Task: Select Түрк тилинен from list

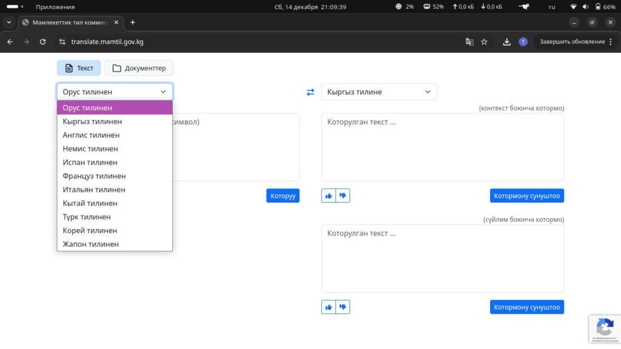Action: tap(115, 217)
